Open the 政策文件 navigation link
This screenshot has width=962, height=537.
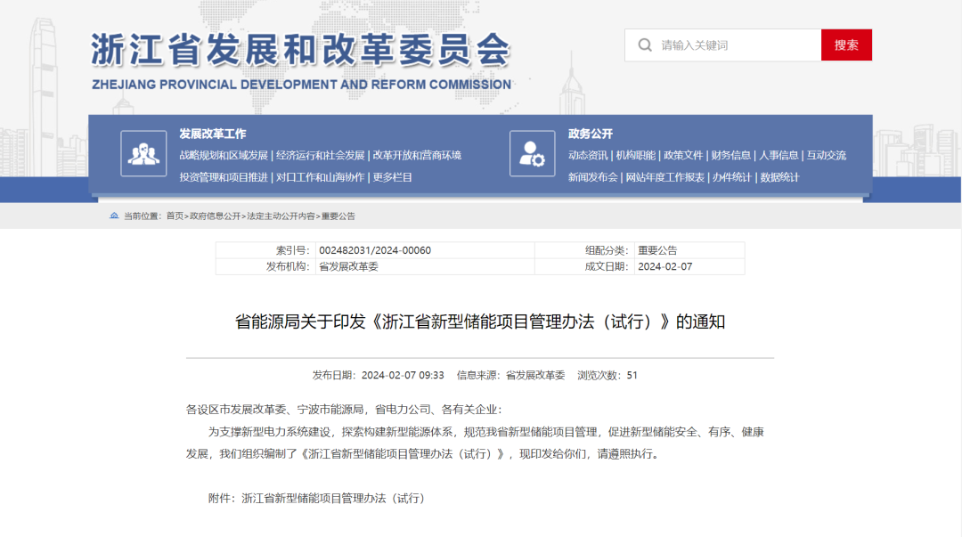(x=683, y=155)
